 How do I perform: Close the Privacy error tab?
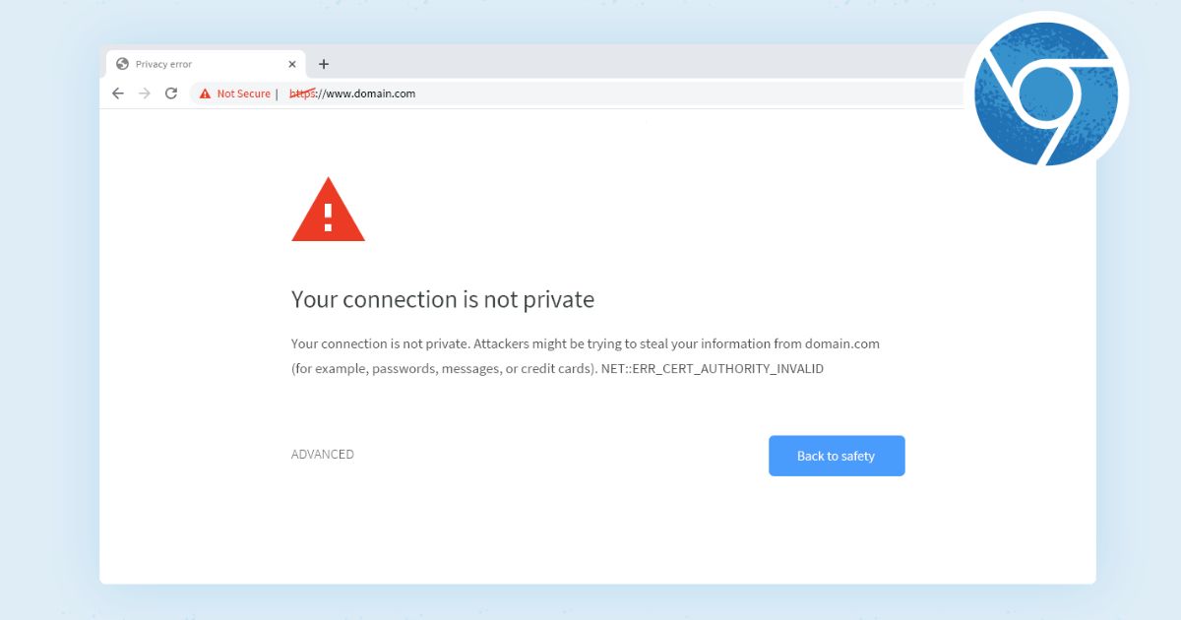291,63
